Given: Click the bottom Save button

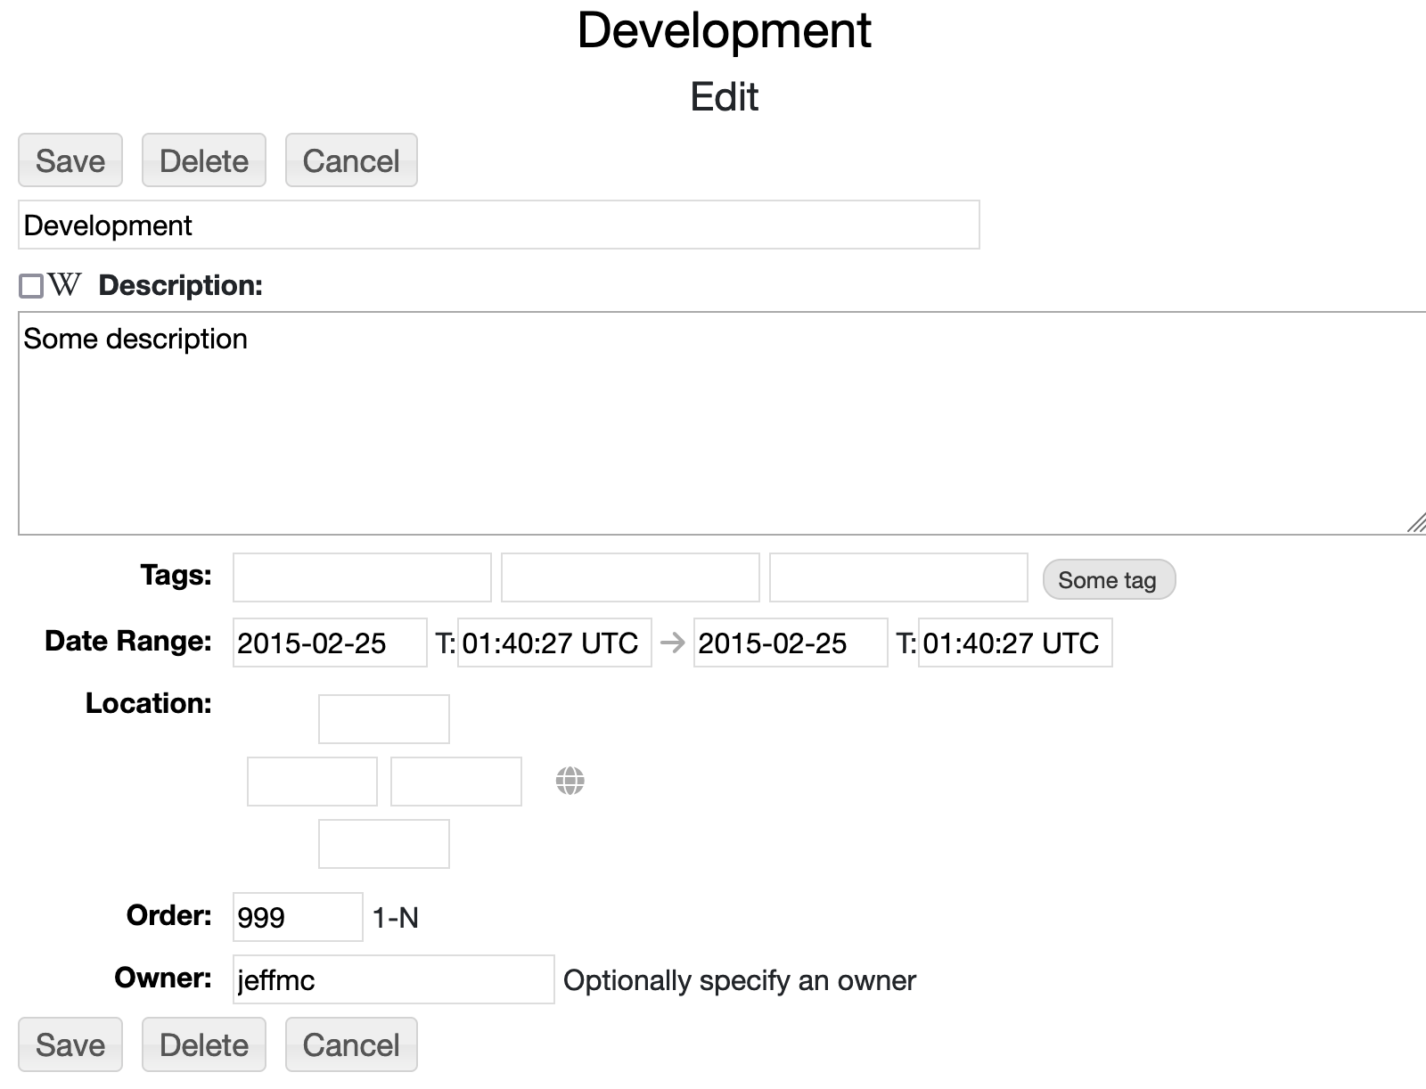Looking at the screenshot, I should click(x=70, y=1044).
